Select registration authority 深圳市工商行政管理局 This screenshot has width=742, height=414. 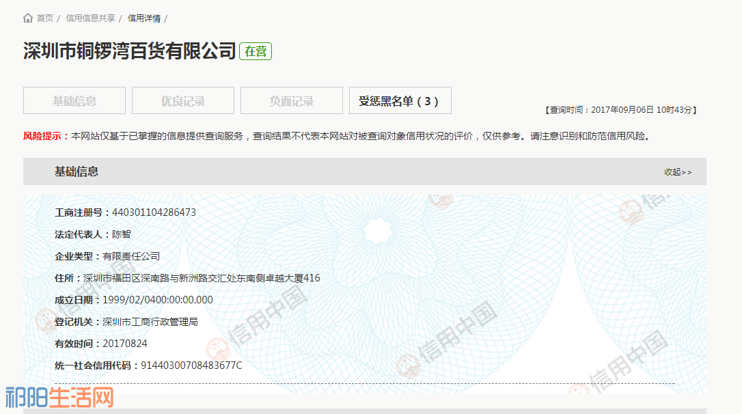coord(150,322)
